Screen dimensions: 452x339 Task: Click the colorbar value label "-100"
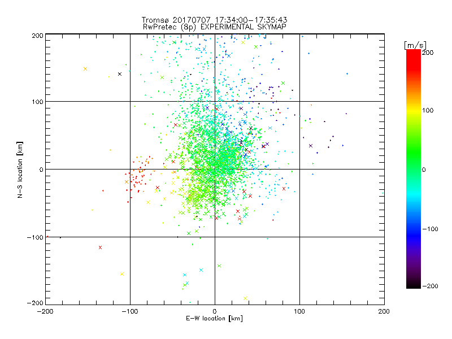click(x=430, y=229)
